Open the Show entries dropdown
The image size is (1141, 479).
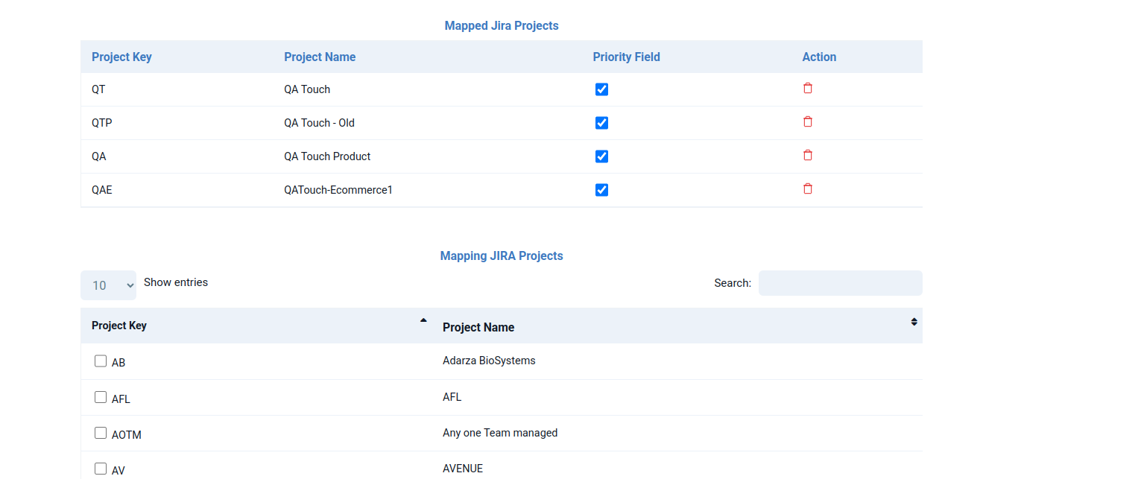[108, 285]
